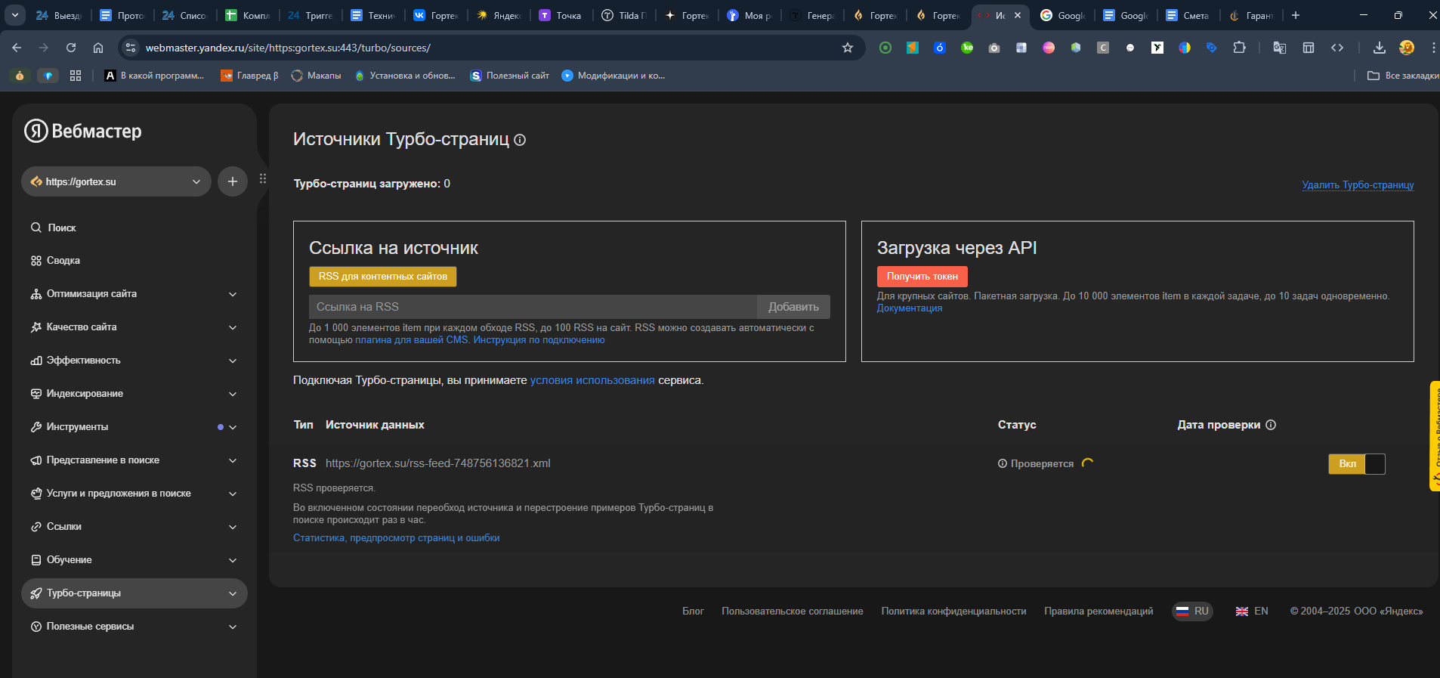This screenshot has width=1440, height=678.
Task: Expand the Обучение section
Action: coord(134,560)
